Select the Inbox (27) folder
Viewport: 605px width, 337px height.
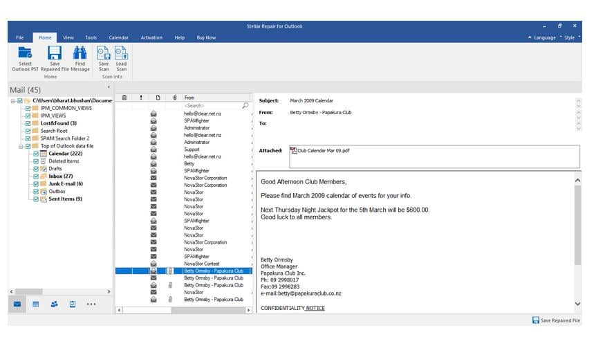[61, 176]
